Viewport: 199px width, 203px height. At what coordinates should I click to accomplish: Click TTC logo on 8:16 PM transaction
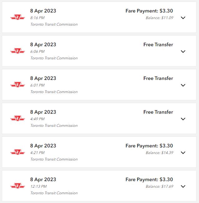(x=17, y=17)
